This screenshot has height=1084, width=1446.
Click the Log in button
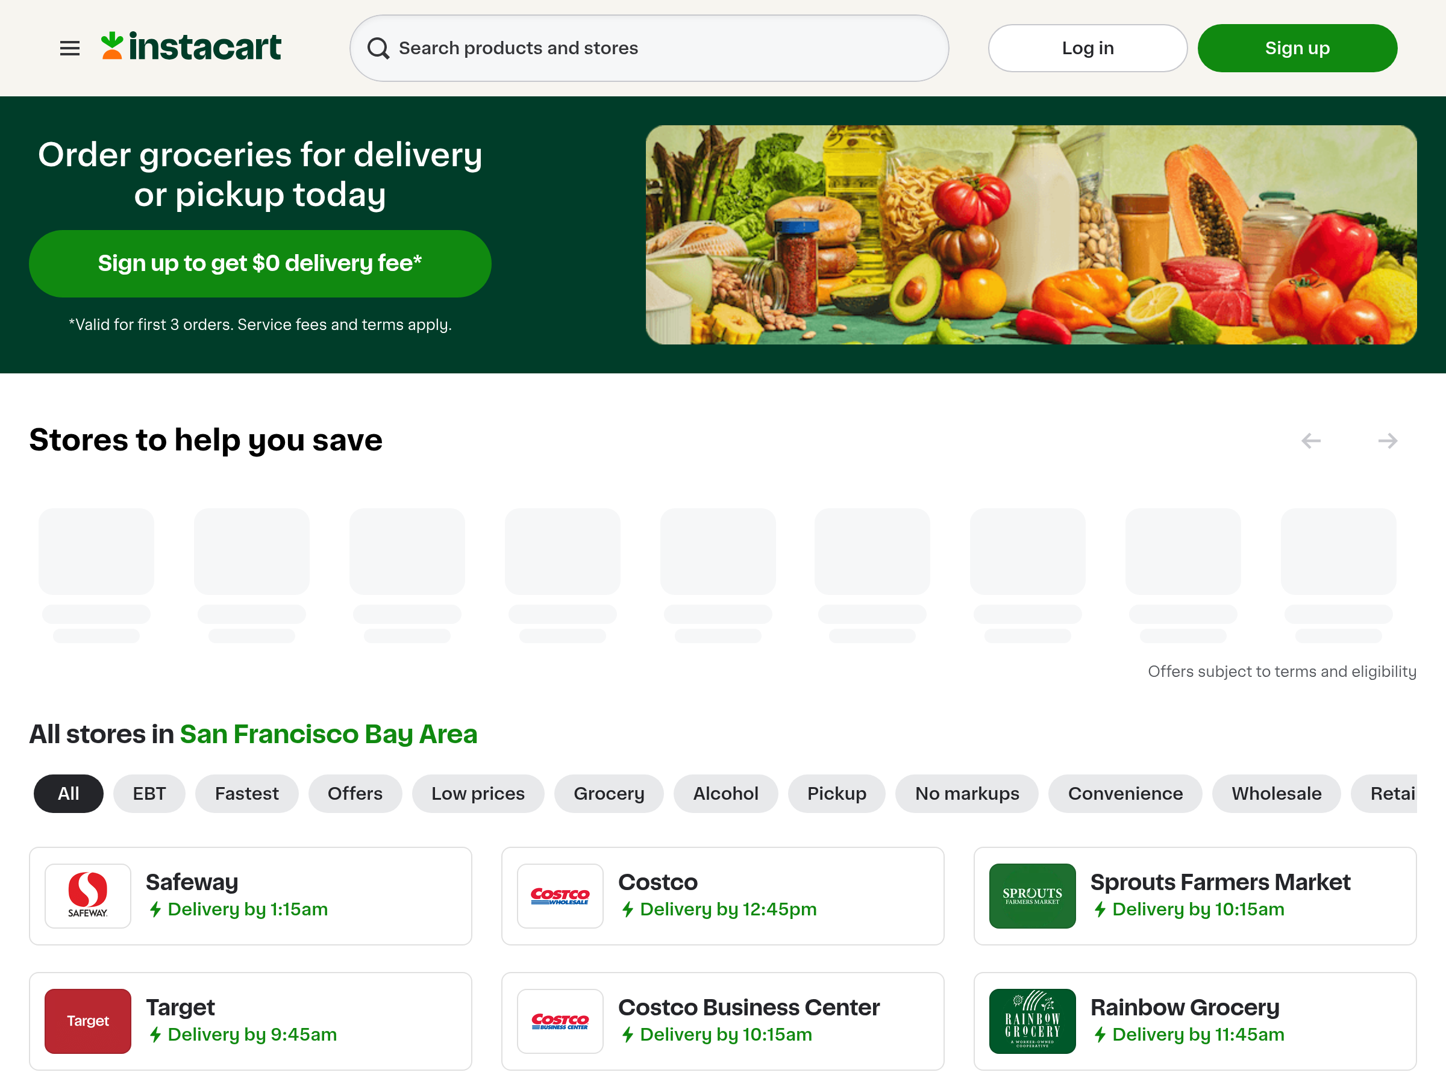point(1087,48)
